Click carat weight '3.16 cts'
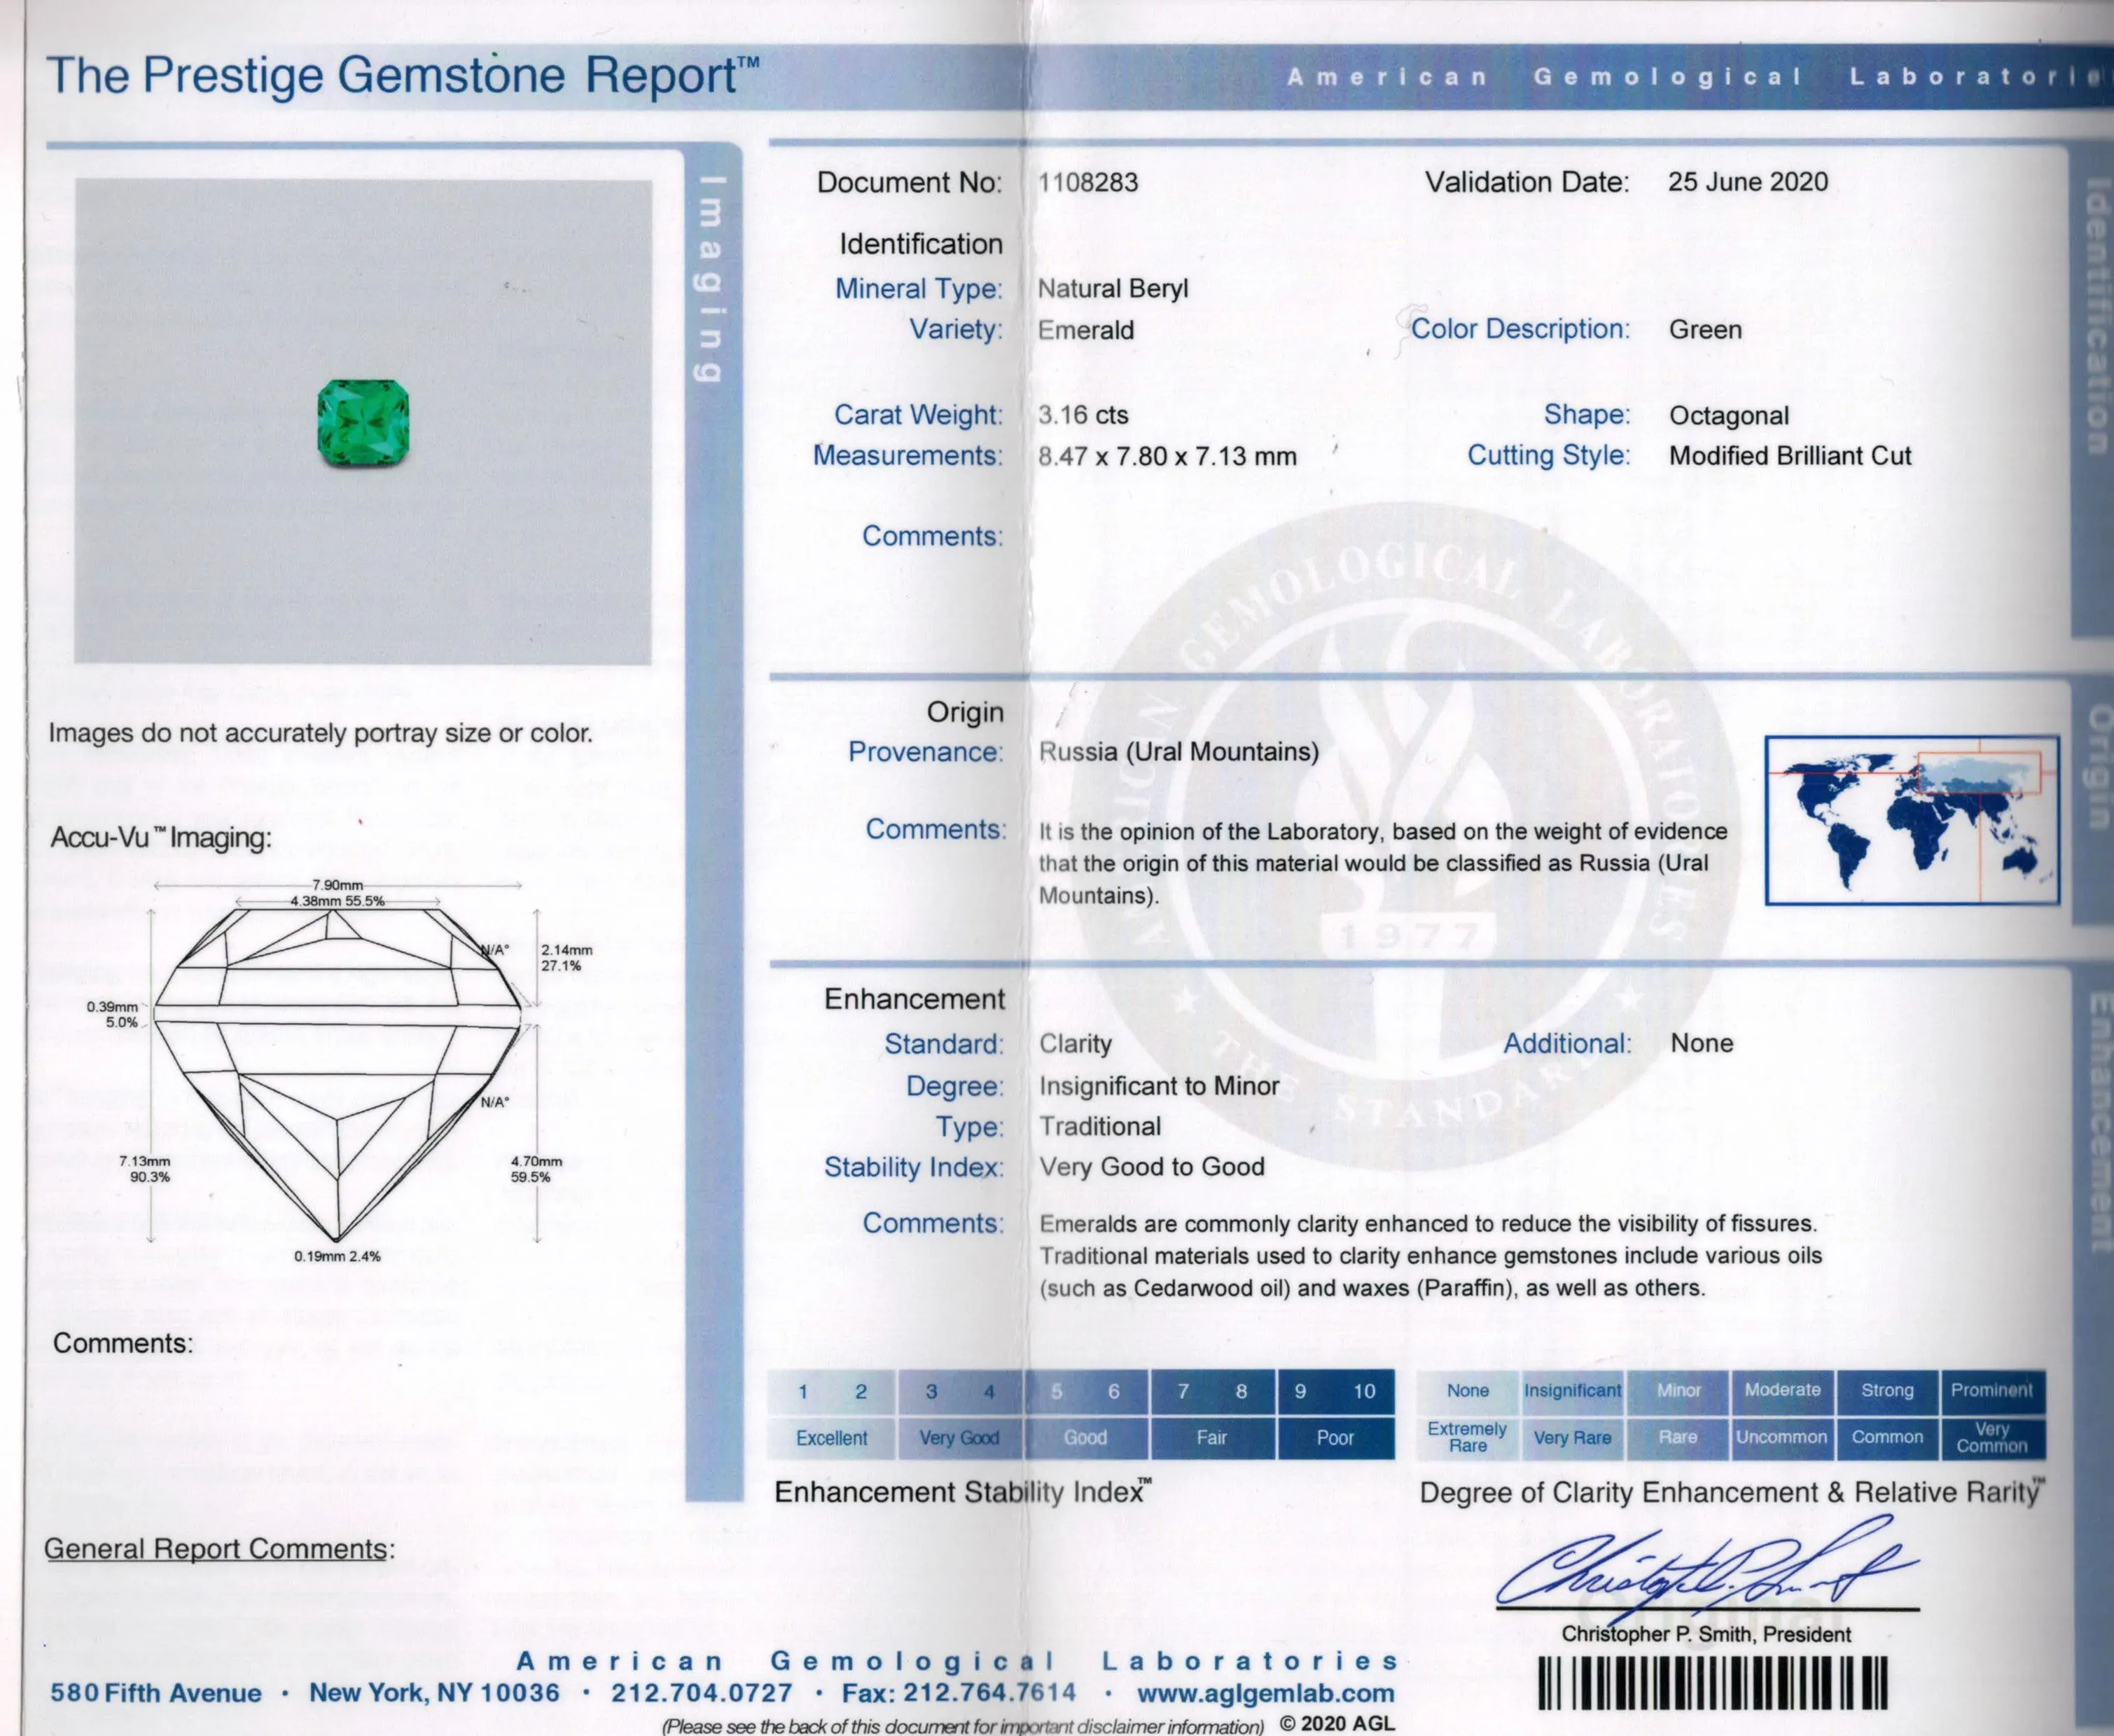This screenshot has width=2114, height=1736. pos(1083,415)
